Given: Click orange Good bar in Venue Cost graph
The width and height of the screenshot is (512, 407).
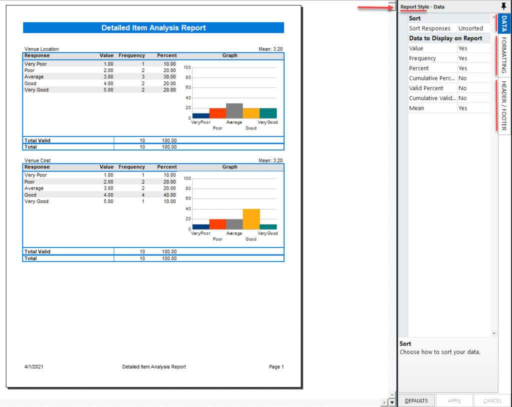Looking at the screenshot, I should pos(251,219).
